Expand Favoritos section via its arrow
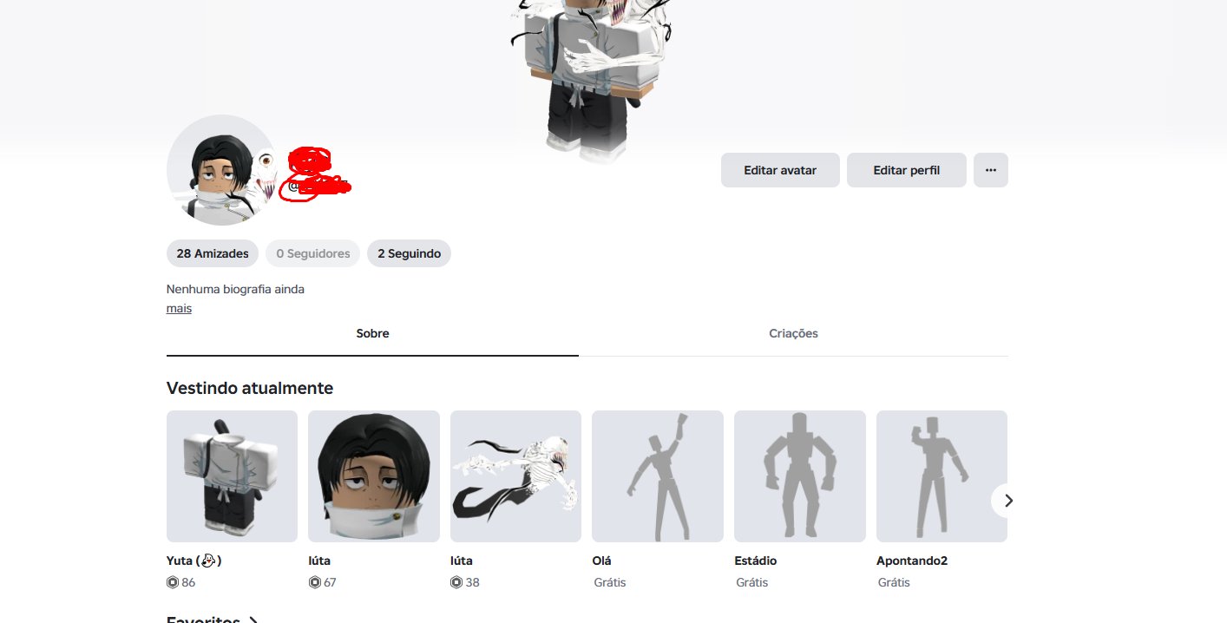Image resolution: width=1227 pixels, height=623 pixels. 253,620
